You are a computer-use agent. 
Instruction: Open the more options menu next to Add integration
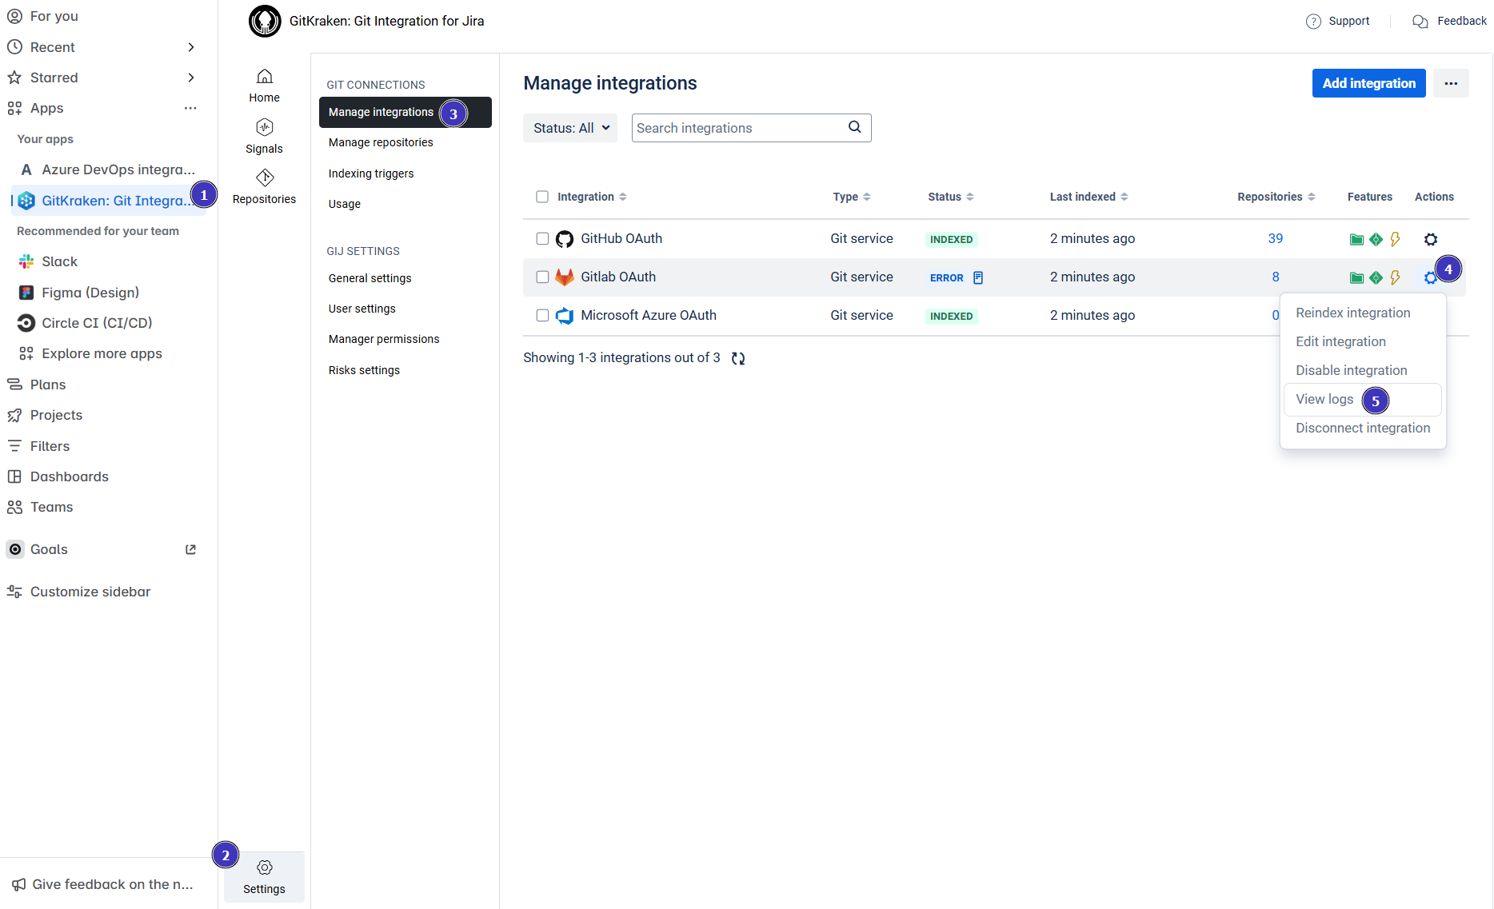(1451, 83)
